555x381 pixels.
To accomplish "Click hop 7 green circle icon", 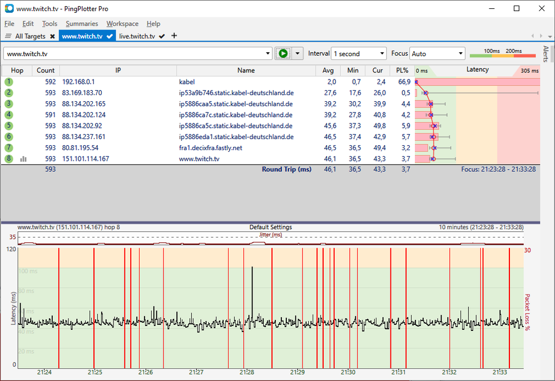I will (x=9, y=147).
